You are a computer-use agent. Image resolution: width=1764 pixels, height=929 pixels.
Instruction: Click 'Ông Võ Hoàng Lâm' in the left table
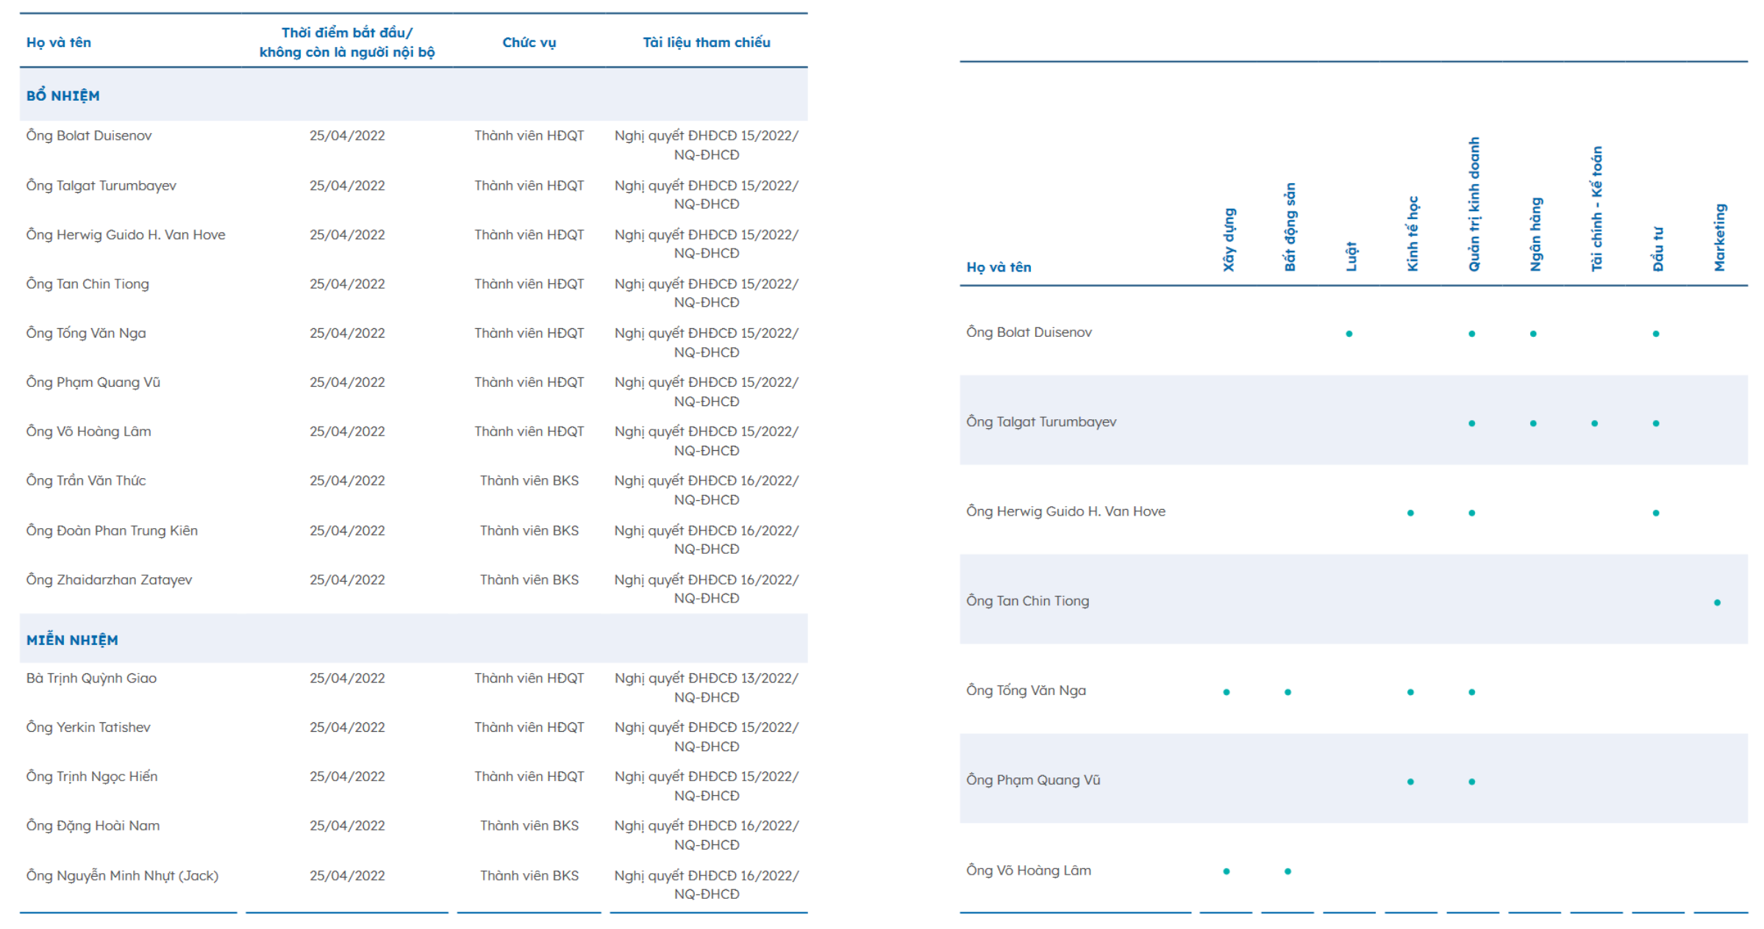(89, 432)
